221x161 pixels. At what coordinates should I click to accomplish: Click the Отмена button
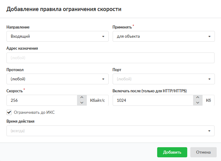[204, 152]
